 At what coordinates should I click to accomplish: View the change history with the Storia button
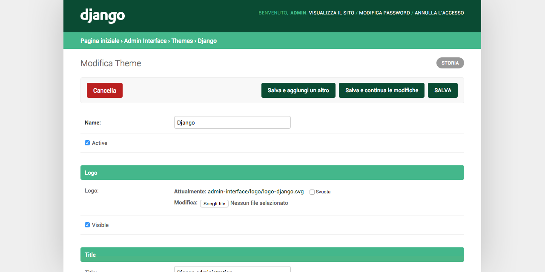(x=450, y=63)
